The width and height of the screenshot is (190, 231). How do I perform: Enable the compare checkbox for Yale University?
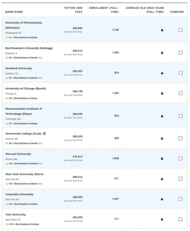click(180, 219)
